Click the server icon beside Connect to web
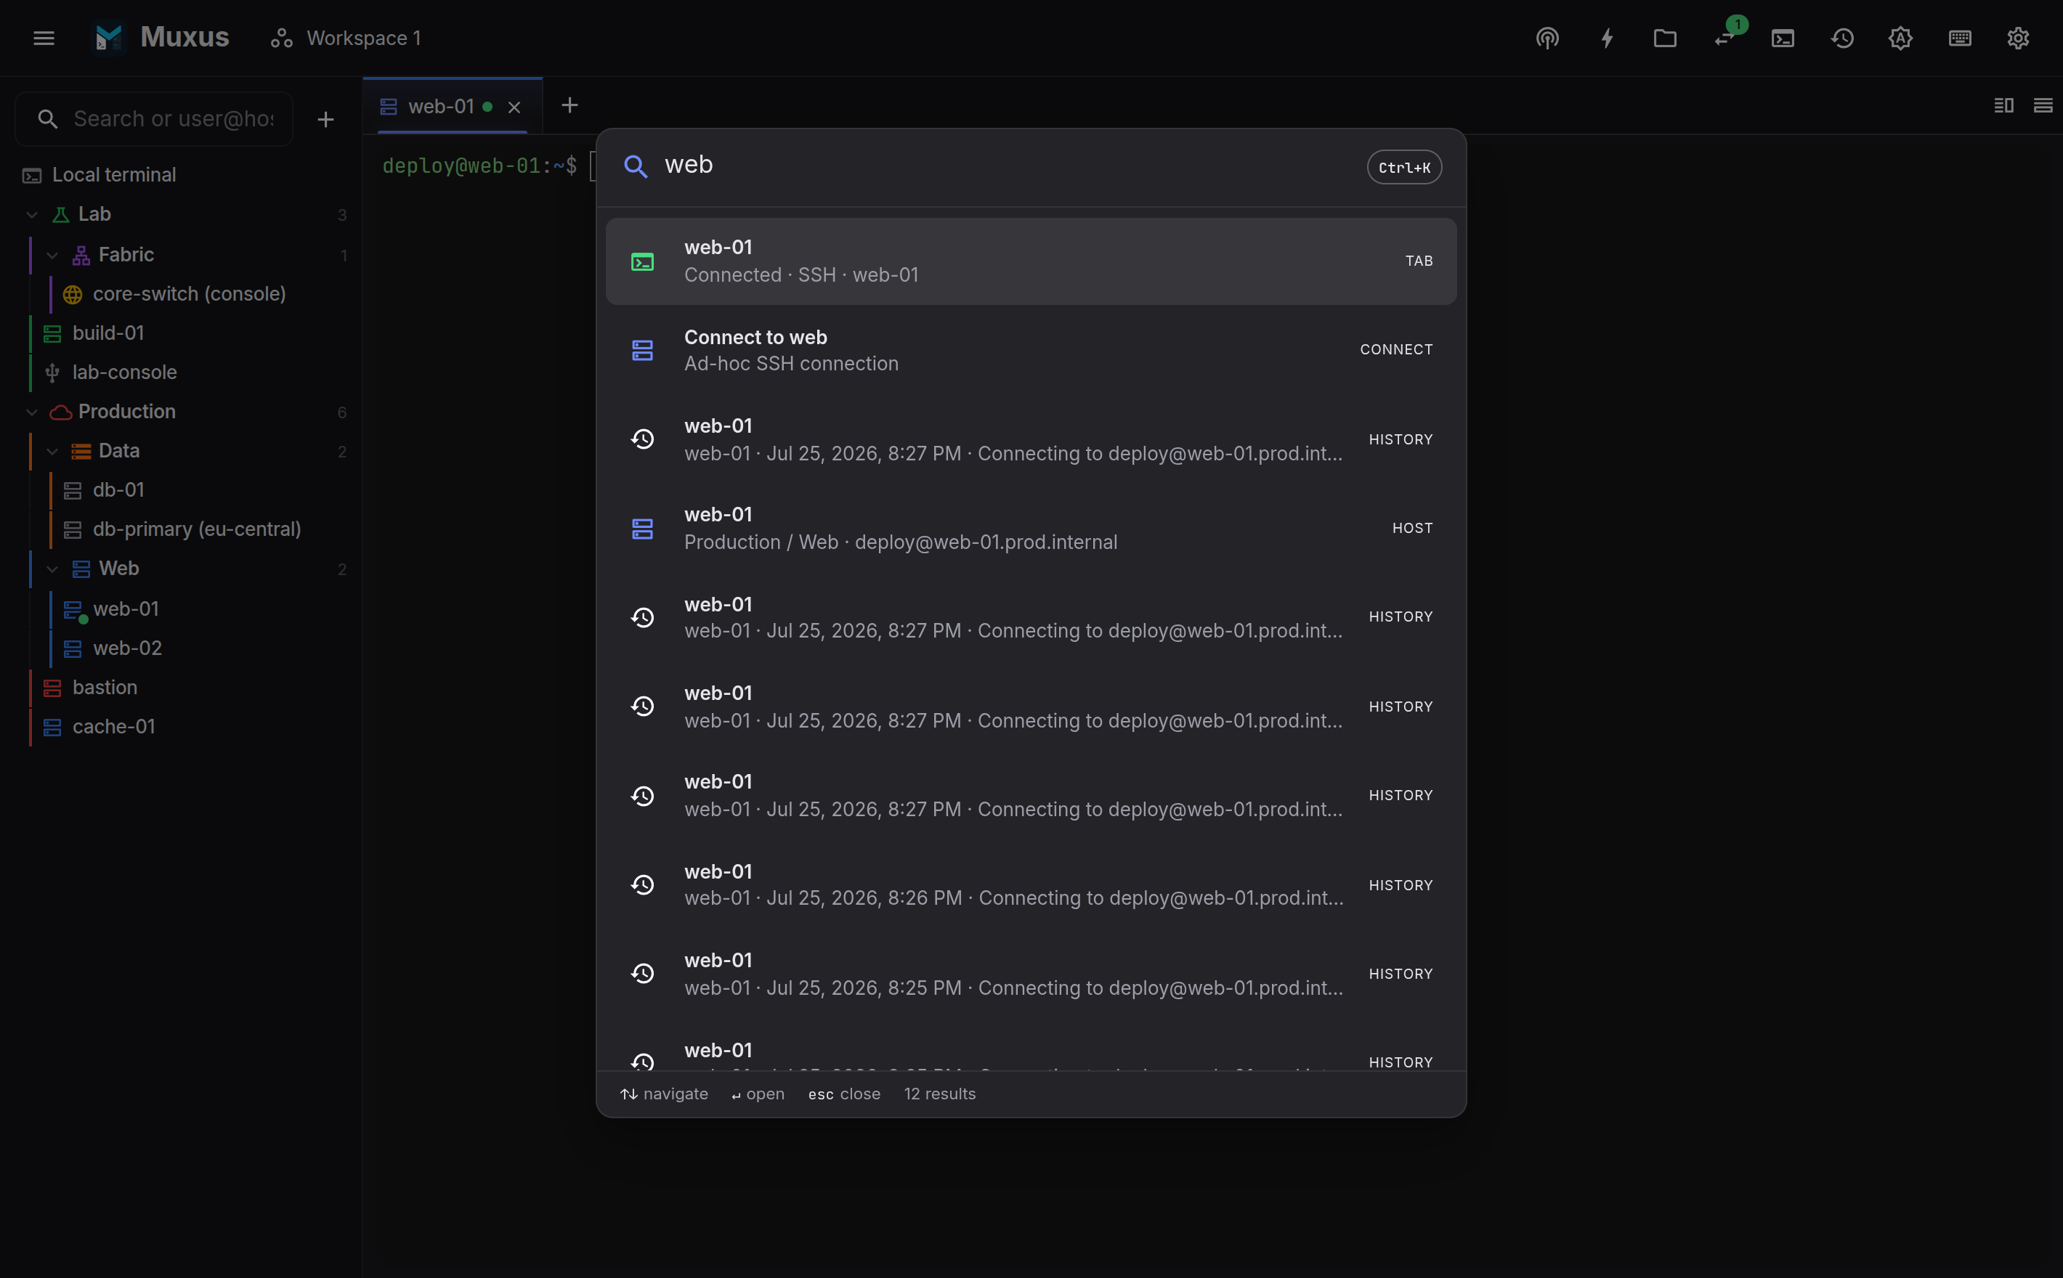The height and width of the screenshot is (1278, 2063). pos(643,350)
